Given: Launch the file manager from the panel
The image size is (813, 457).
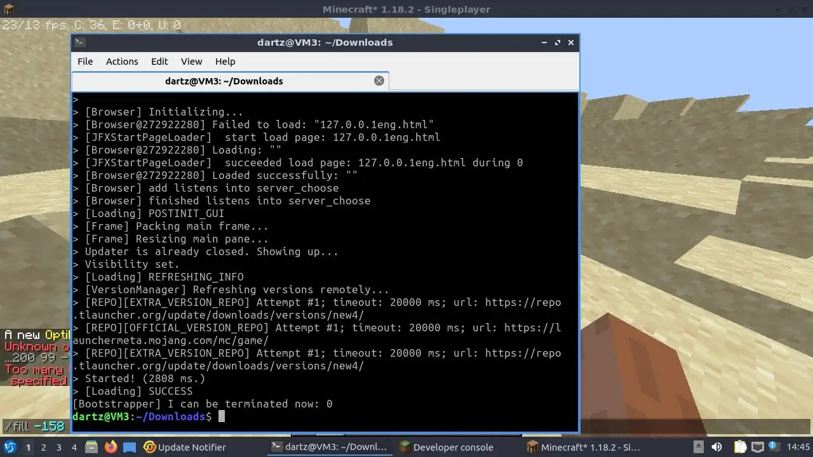Looking at the screenshot, I should 91,447.
